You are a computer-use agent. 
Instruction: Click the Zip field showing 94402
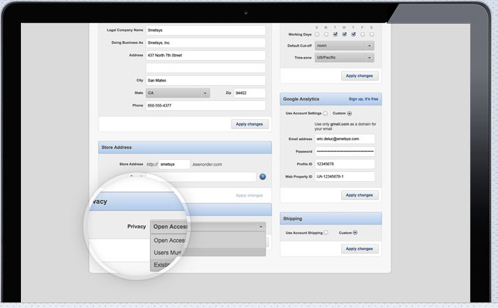pos(250,93)
